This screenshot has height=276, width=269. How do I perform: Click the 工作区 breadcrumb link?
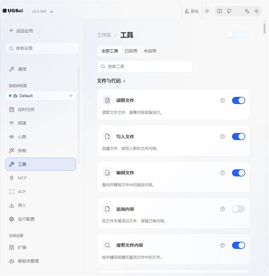click(104, 35)
